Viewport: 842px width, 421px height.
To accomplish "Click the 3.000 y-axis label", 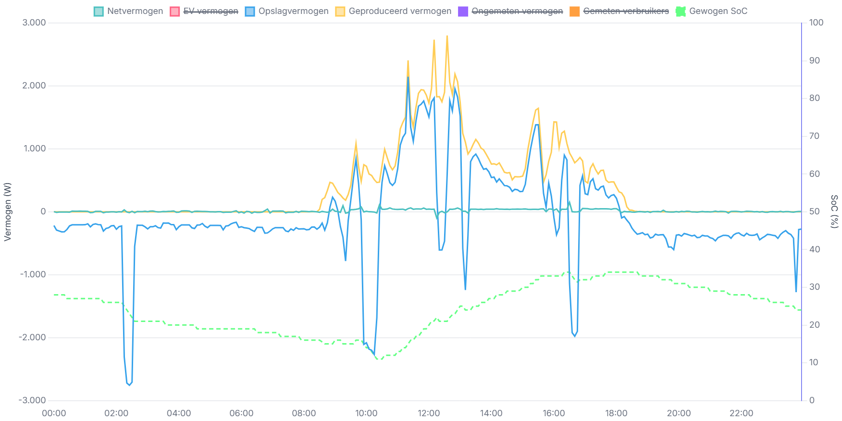I will tap(34, 23).
